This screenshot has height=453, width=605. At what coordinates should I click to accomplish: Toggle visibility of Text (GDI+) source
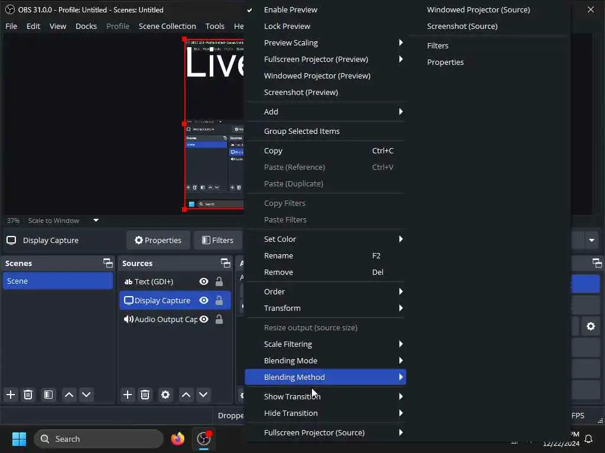tap(204, 281)
